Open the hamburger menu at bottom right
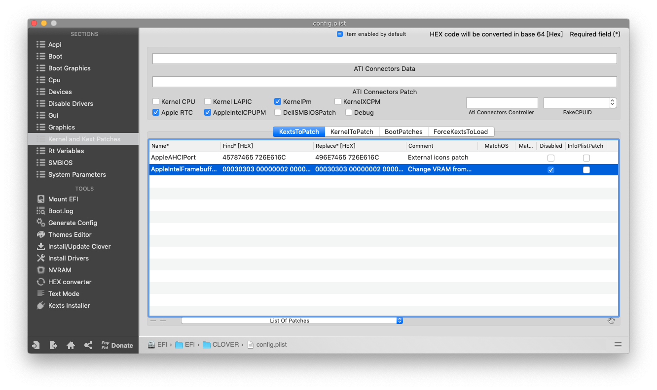This screenshot has width=657, height=390. point(618,345)
